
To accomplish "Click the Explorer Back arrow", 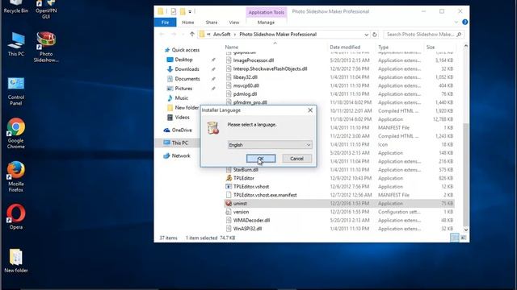I will tap(162, 34).
